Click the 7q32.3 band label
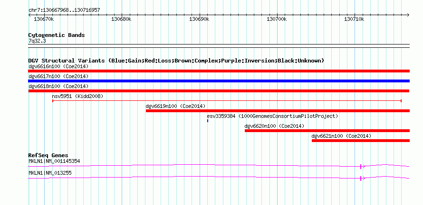Viewport: 423px width, 205px height. [37, 41]
